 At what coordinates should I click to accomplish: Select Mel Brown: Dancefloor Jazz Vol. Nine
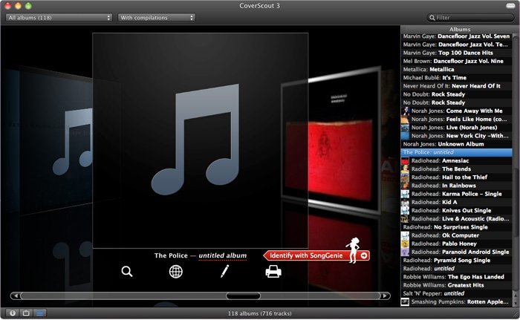(456, 61)
